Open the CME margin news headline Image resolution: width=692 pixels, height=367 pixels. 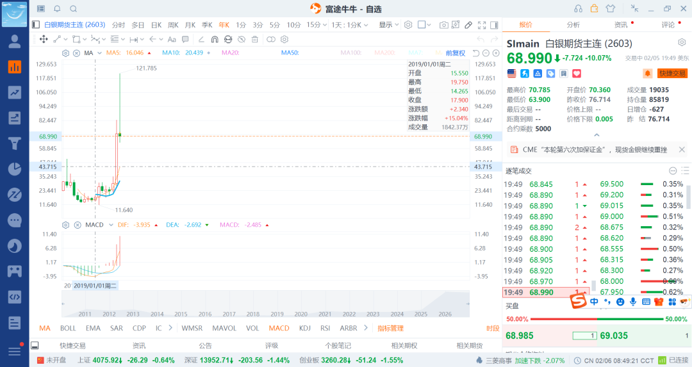595,149
